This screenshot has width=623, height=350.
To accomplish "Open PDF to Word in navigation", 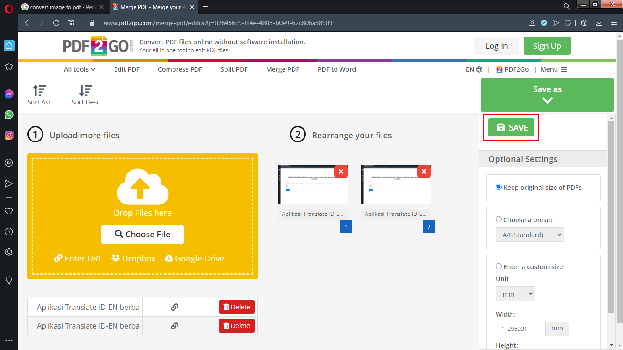I will click(x=337, y=69).
